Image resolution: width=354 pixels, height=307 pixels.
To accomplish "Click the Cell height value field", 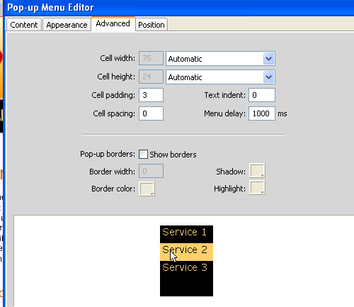I will pyautogui.click(x=151, y=77).
